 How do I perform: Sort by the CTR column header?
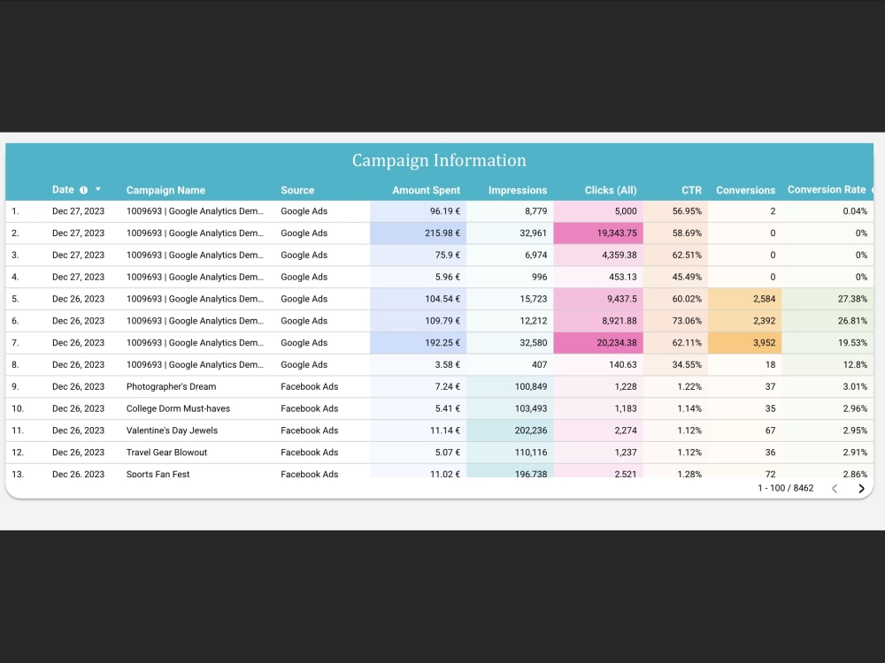[x=691, y=189]
